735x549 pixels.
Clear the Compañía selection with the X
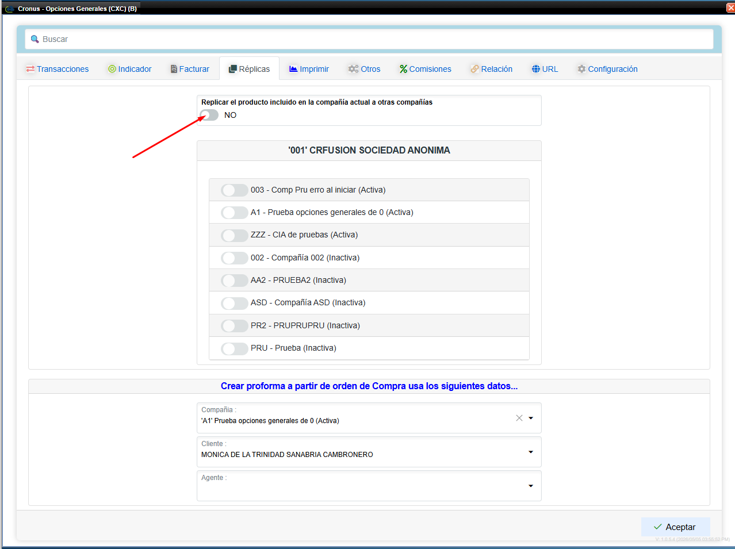coord(519,418)
